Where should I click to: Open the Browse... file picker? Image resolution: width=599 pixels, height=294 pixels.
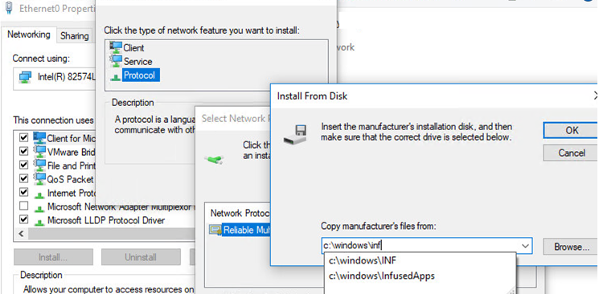click(x=571, y=247)
